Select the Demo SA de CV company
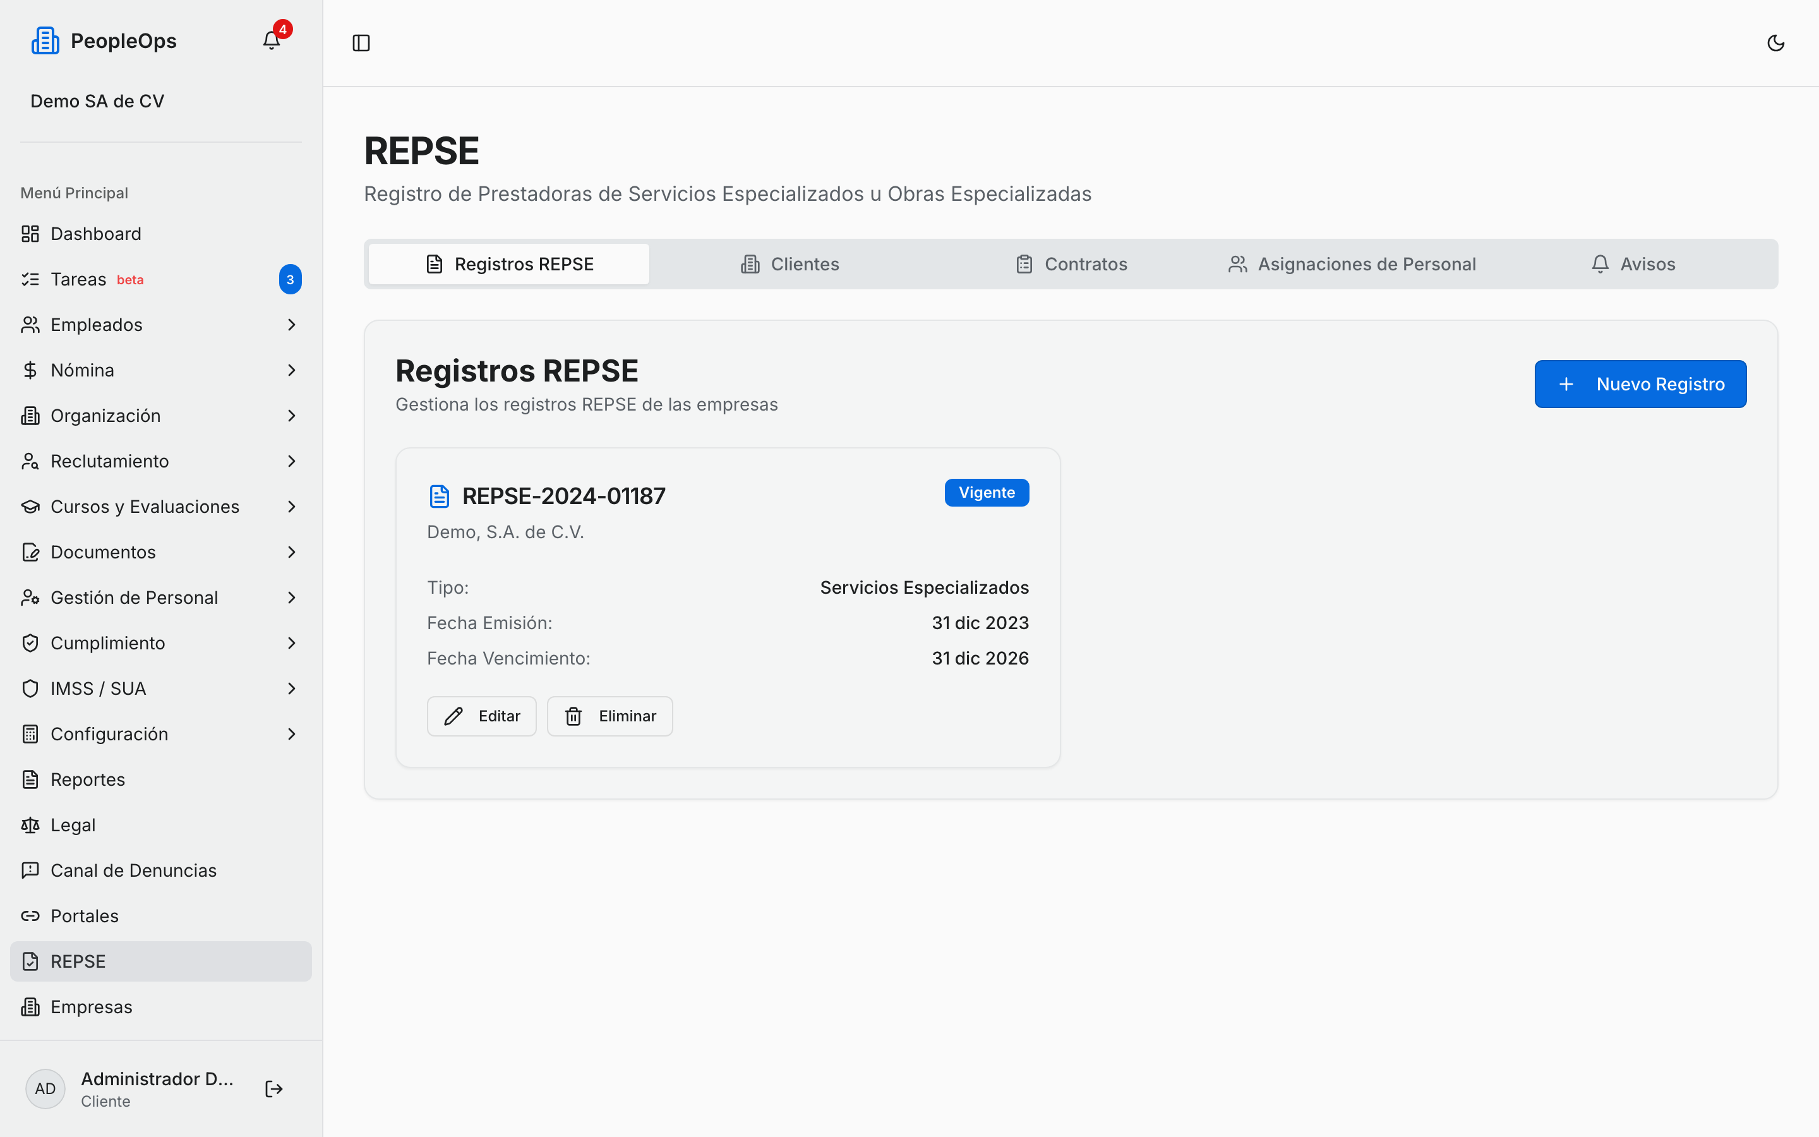1819x1137 pixels. tap(97, 101)
